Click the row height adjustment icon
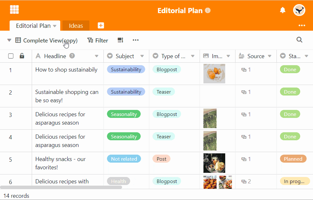Image resolution: width=313 pixels, height=200 pixels. tap(120, 40)
